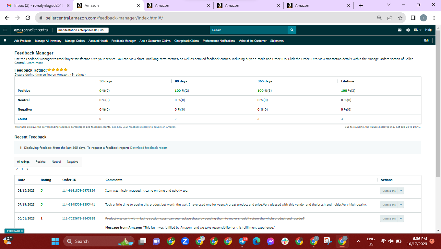The height and width of the screenshot is (249, 441).
Task: Reload the page with the refresh icon
Action: tap(28, 18)
